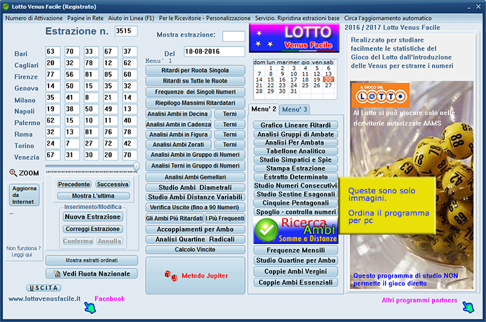Click the yellow Ordina il programma note

pos(387,205)
